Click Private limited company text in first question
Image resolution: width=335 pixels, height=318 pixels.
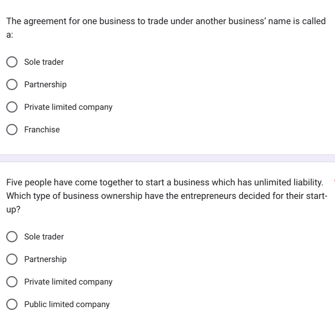tap(68, 107)
